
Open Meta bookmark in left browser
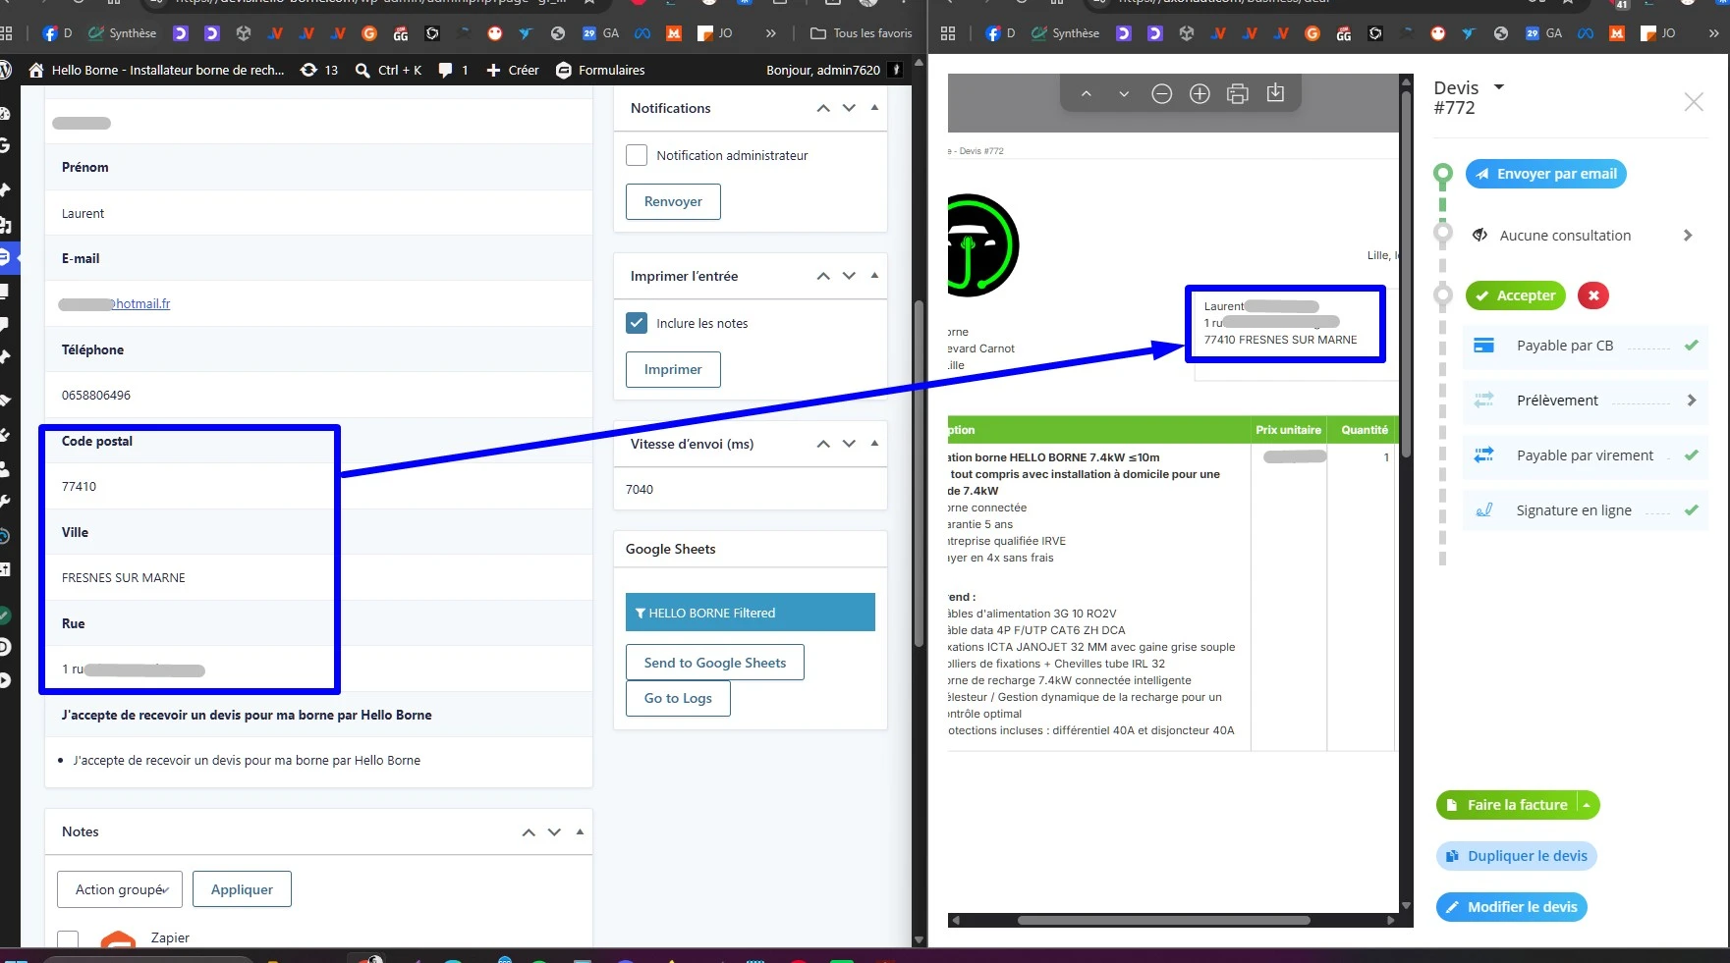pyautogui.click(x=642, y=33)
